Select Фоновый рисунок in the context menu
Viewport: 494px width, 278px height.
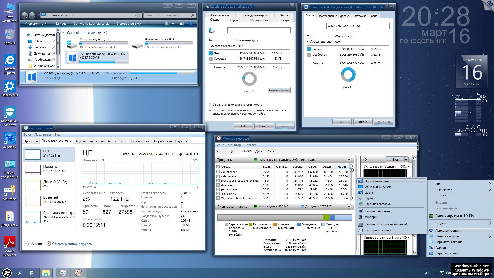[x=377, y=187]
